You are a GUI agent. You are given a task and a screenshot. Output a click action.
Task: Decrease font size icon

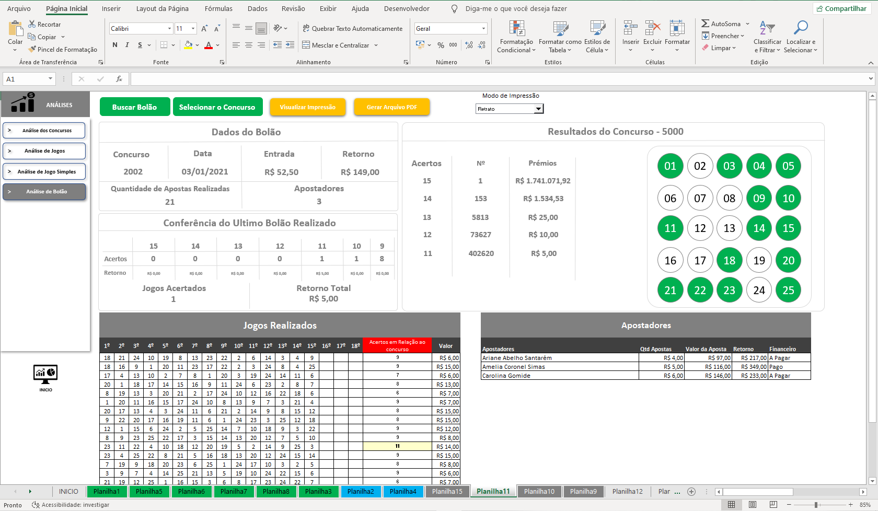click(x=217, y=28)
